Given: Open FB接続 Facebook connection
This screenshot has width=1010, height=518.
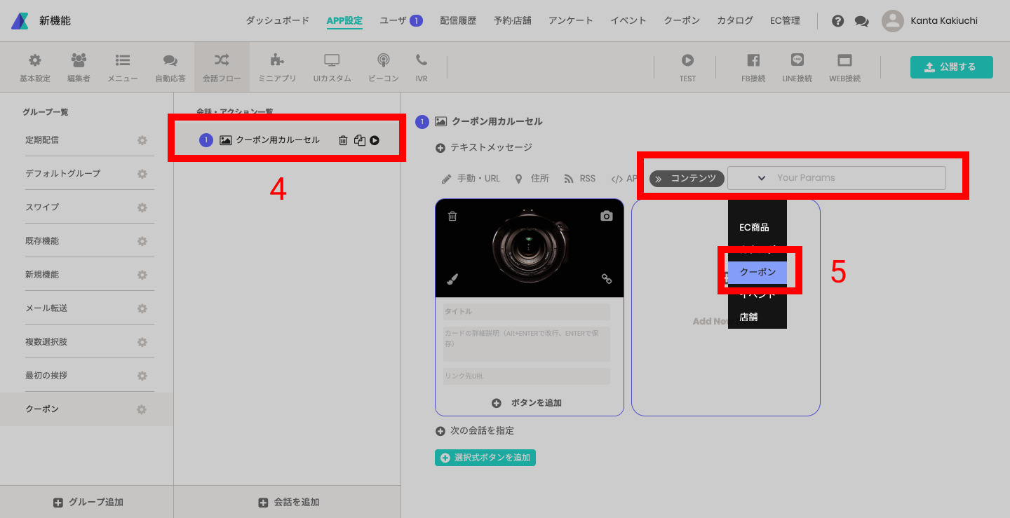Looking at the screenshot, I should coord(753,60).
